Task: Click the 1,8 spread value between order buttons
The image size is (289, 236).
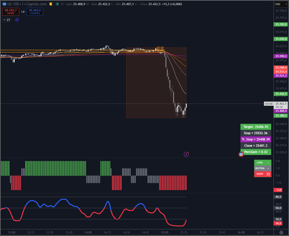Action: point(23,12)
